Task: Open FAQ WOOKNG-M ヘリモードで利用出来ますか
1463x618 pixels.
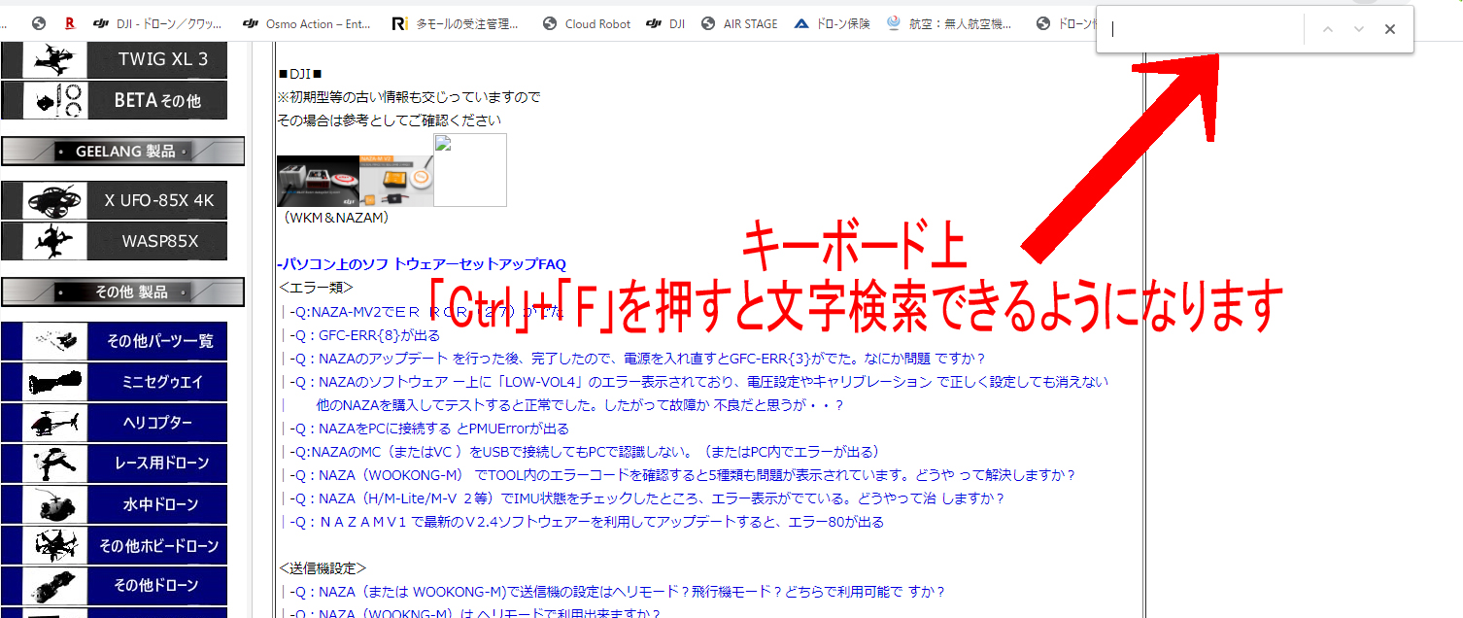Action: pyautogui.click(x=475, y=612)
